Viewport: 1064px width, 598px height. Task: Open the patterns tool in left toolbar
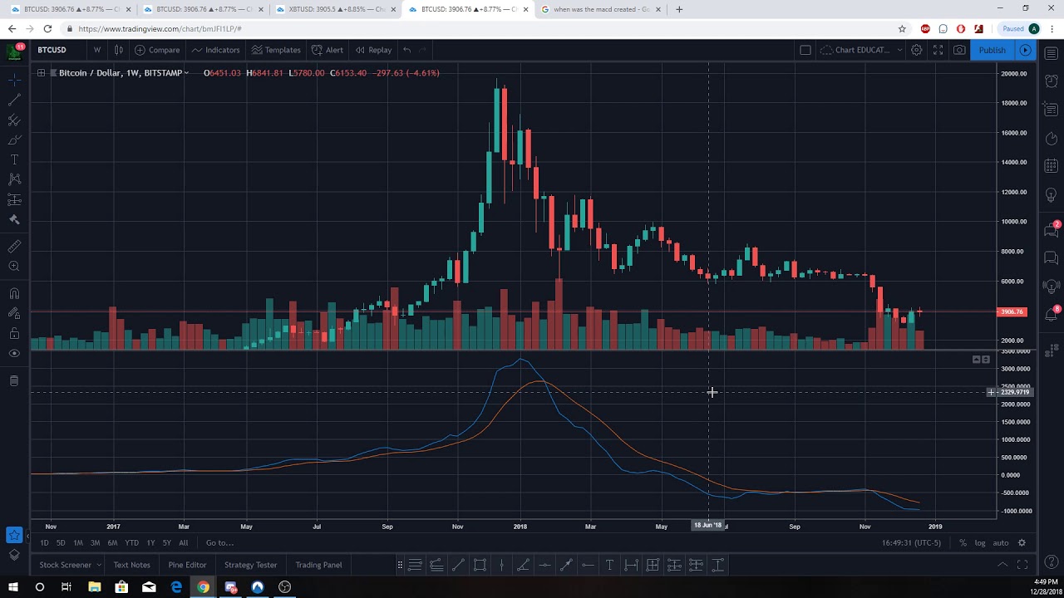click(14, 179)
